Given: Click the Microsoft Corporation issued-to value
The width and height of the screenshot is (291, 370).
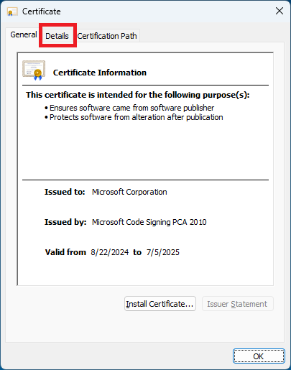Looking at the screenshot, I should click(129, 192).
